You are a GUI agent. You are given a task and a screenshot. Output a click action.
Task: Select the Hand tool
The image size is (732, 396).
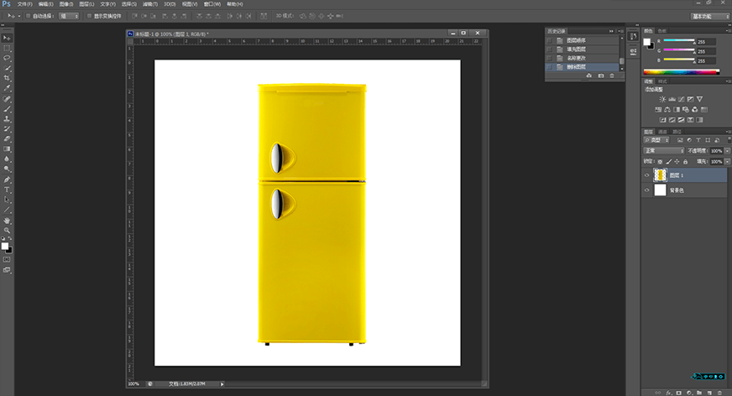click(7, 220)
